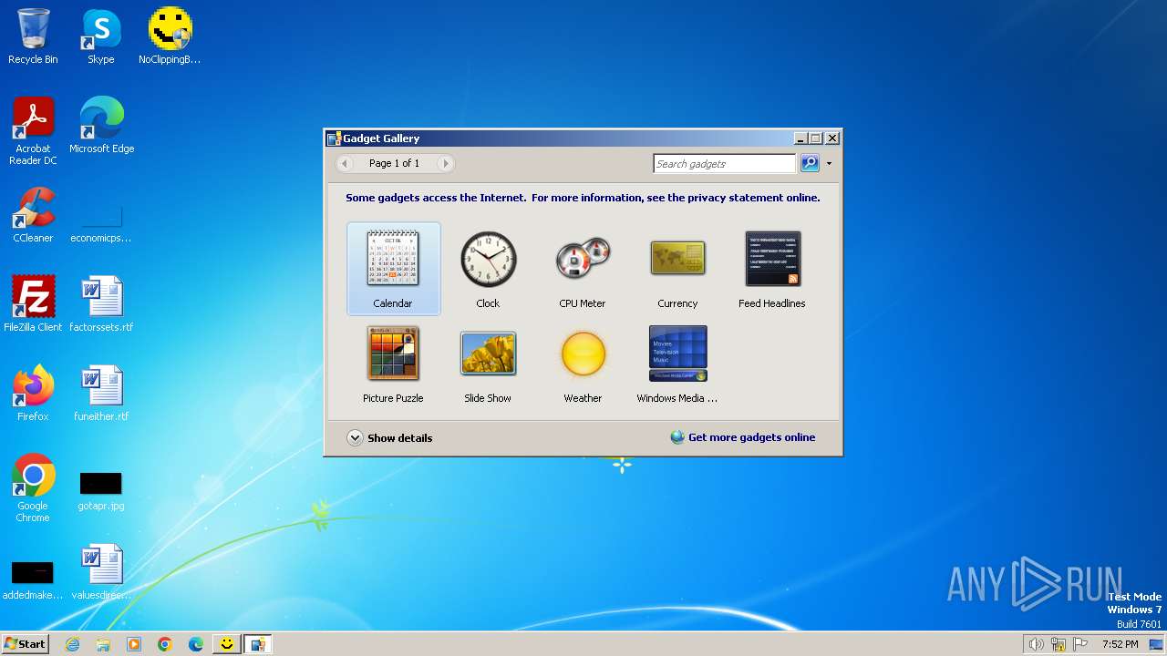Select the Clock gadget
The width and height of the screenshot is (1167, 656).
[x=488, y=269]
